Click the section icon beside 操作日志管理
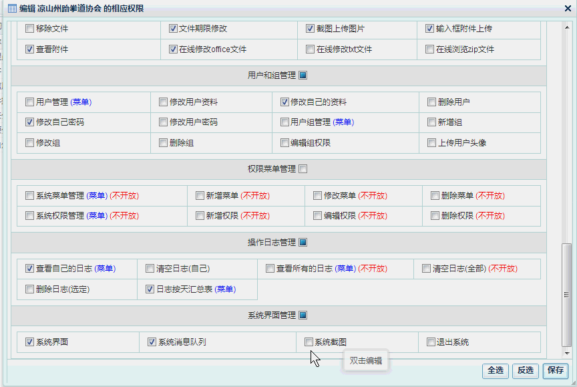 (x=303, y=243)
